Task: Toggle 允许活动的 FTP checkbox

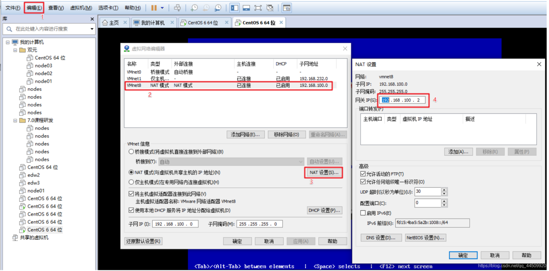Action: [363, 174]
